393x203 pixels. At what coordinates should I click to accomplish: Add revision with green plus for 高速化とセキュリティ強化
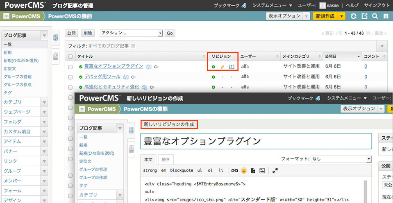pyautogui.click(x=213, y=87)
